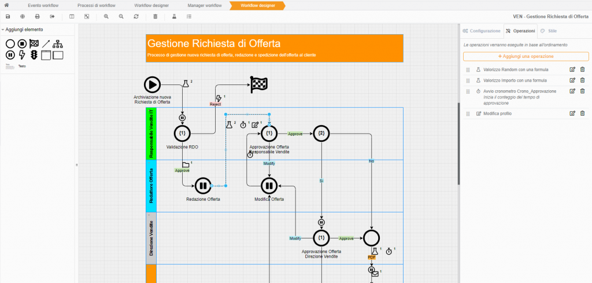Viewport: 592px width, 283px height.
Task: Pick the lightning bolt element in the palette
Action: point(22,55)
